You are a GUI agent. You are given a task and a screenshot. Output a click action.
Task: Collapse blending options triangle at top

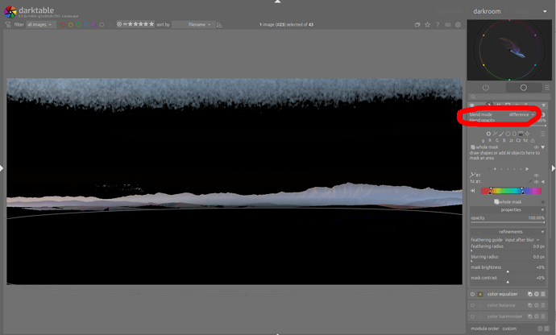coord(543,105)
